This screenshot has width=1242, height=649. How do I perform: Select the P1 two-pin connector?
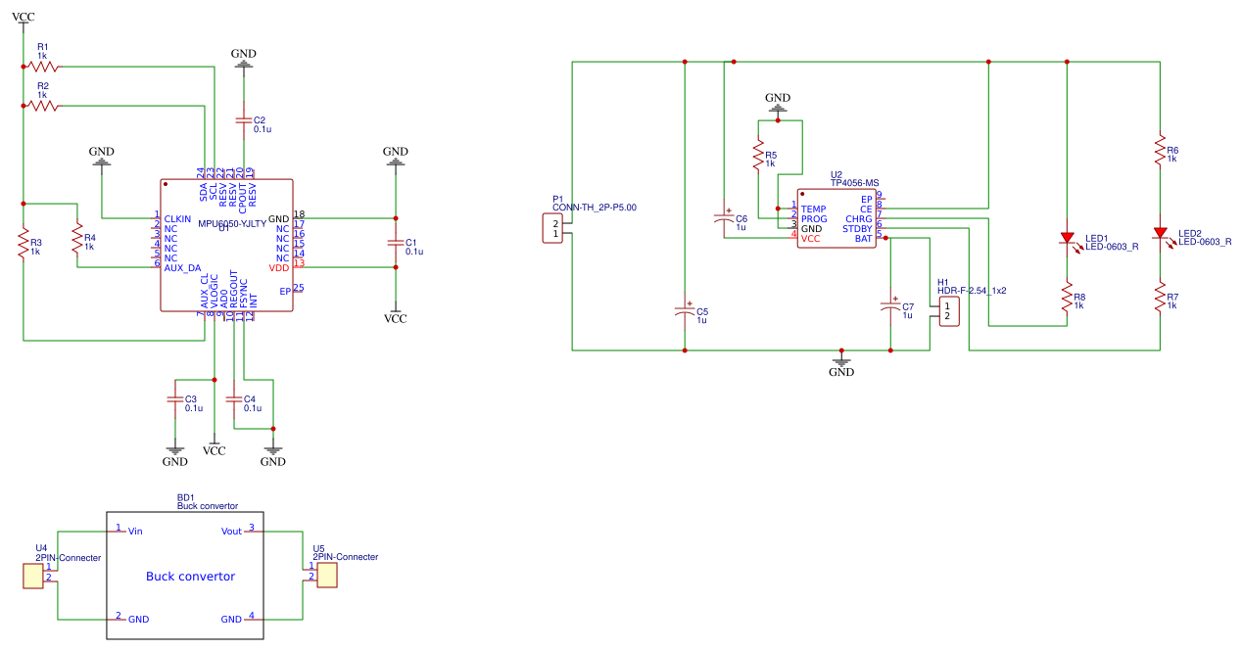[553, 230]
